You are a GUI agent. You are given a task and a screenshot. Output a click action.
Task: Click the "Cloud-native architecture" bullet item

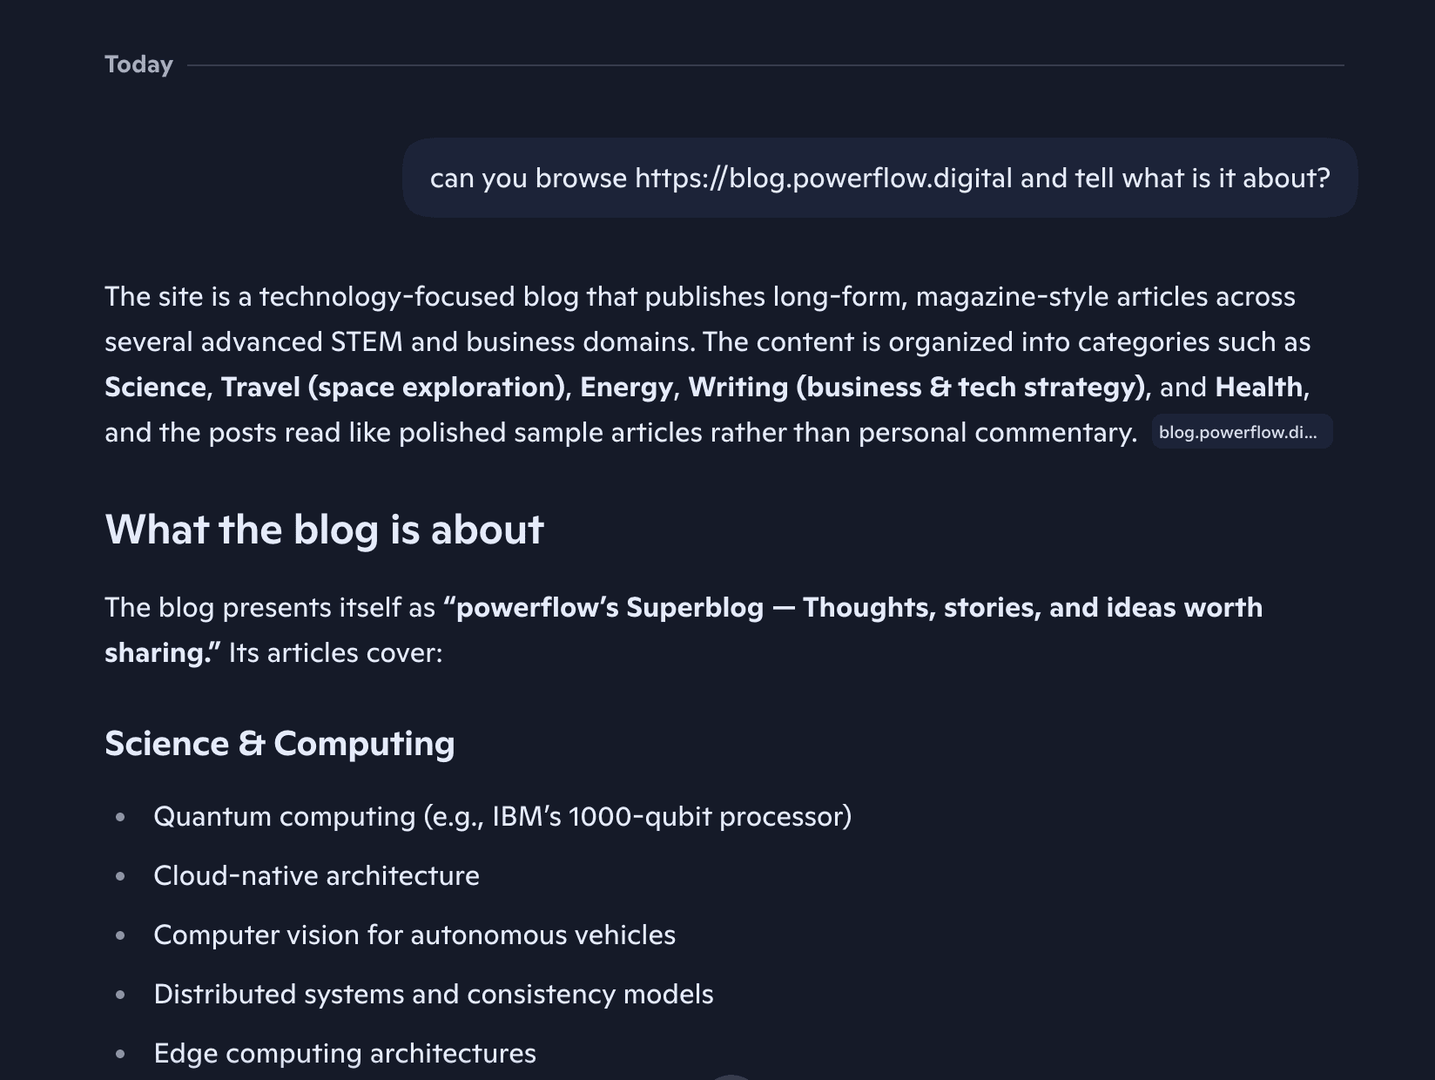316,875
